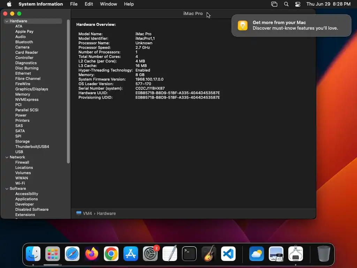
Task: Open Google Chrome in the Dock
Action: tap(111, 253)
